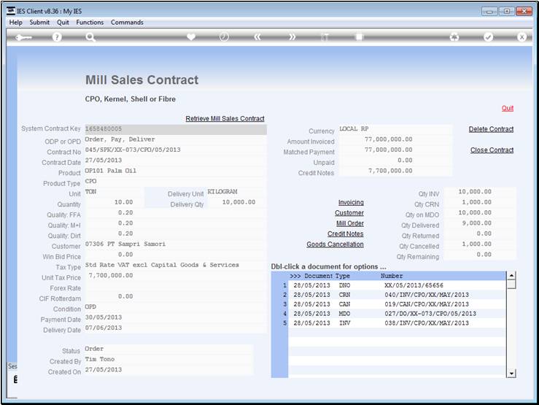The image size is (539, 405).
Task: Click the IES Client window title icon
Action: [11, 11]
